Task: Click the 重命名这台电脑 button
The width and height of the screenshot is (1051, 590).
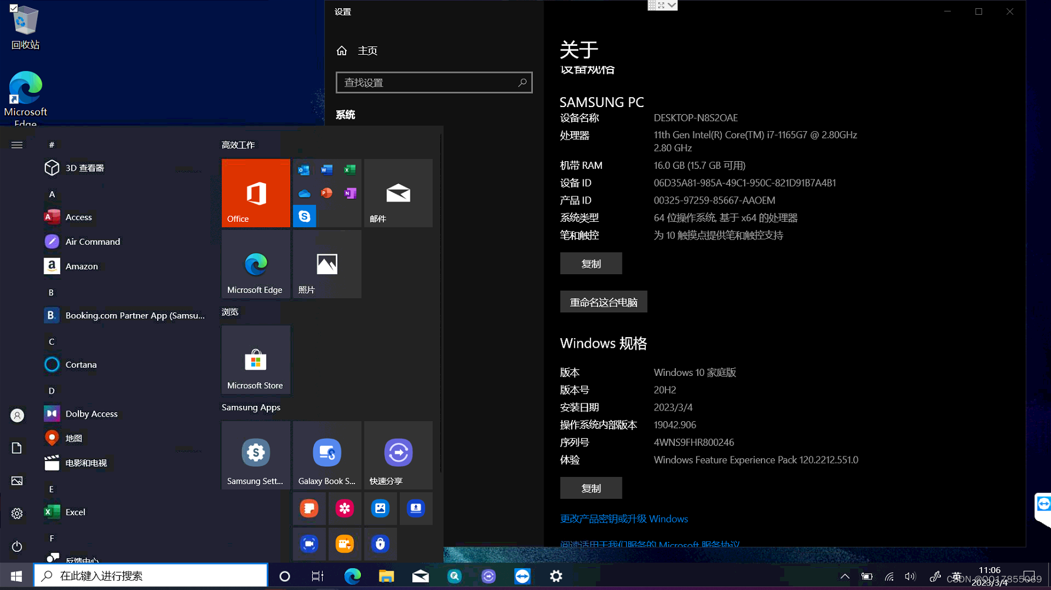Action: [603, 301]
